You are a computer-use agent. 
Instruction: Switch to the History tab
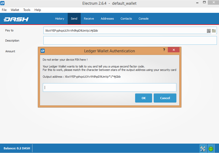click(x=60, y=19)
